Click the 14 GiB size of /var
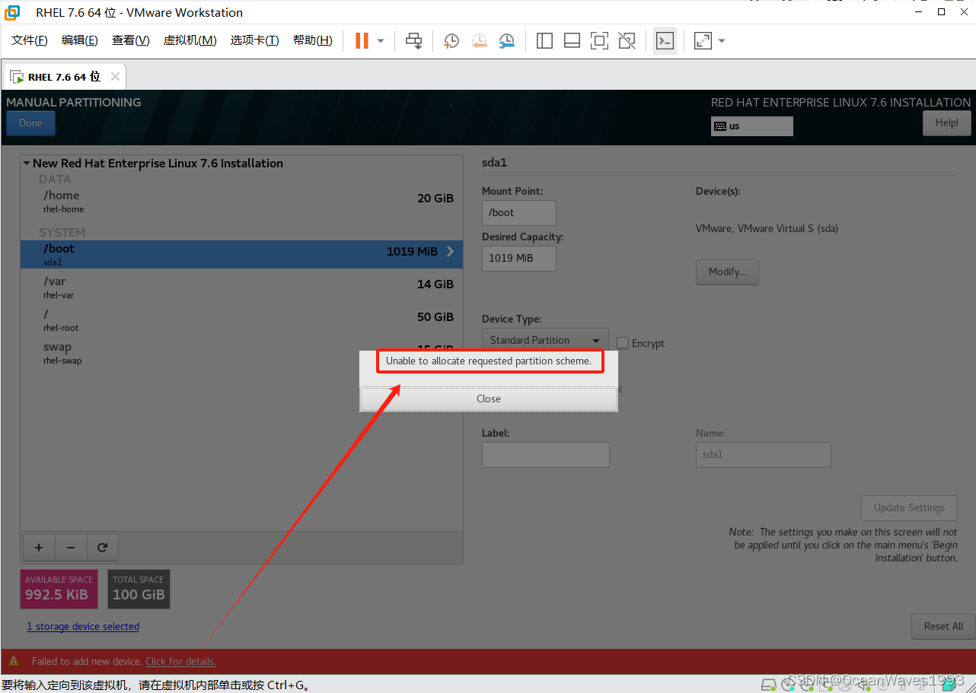Screen dimensions: 976x693 [435, 285]
